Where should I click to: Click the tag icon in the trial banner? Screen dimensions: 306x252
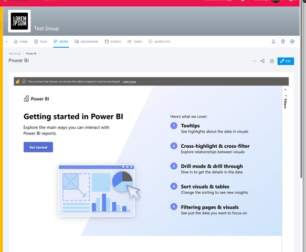(24, 81)
